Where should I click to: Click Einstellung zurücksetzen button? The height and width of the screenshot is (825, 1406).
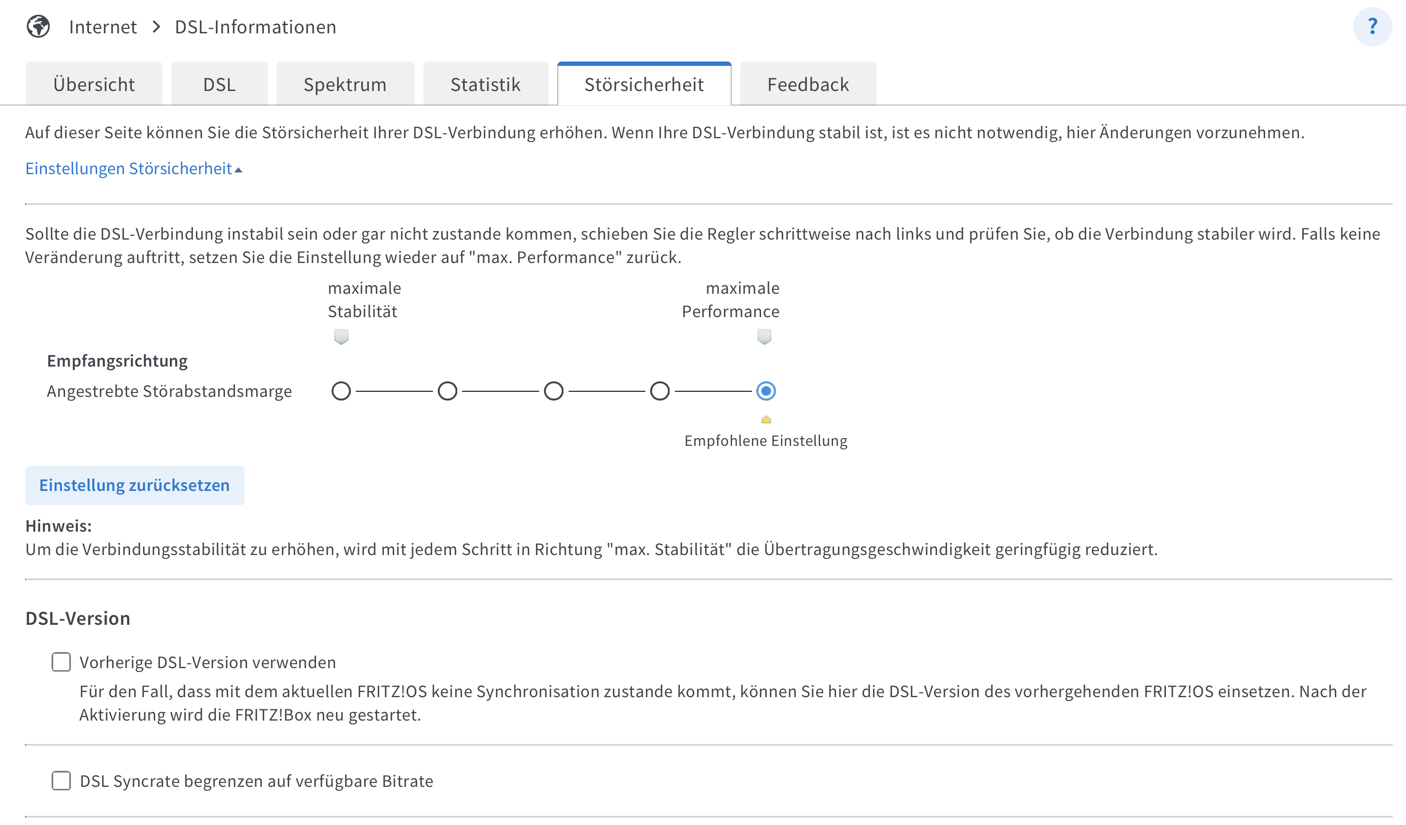(x=134, y=485)
